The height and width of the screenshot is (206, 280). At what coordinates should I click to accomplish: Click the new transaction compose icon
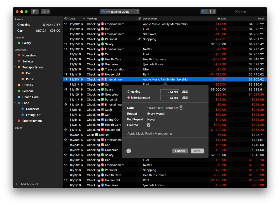point(35,12)
